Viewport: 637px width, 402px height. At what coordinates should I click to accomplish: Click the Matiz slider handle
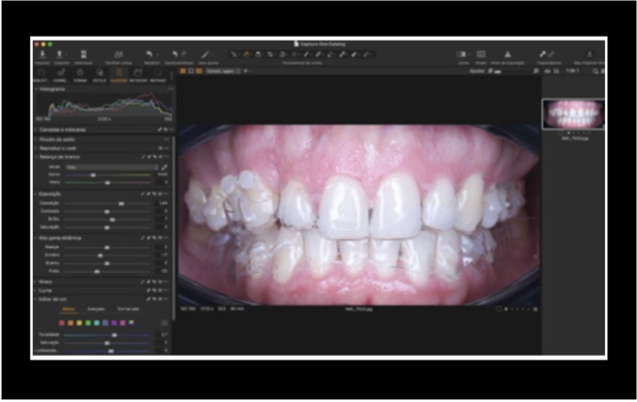107,183
